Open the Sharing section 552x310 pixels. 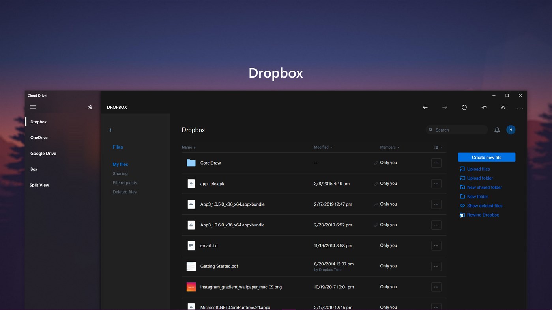(120, 173)
